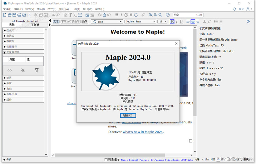
Task: Click the horizontal scrollbar of the document
Action: pos(110,155)
